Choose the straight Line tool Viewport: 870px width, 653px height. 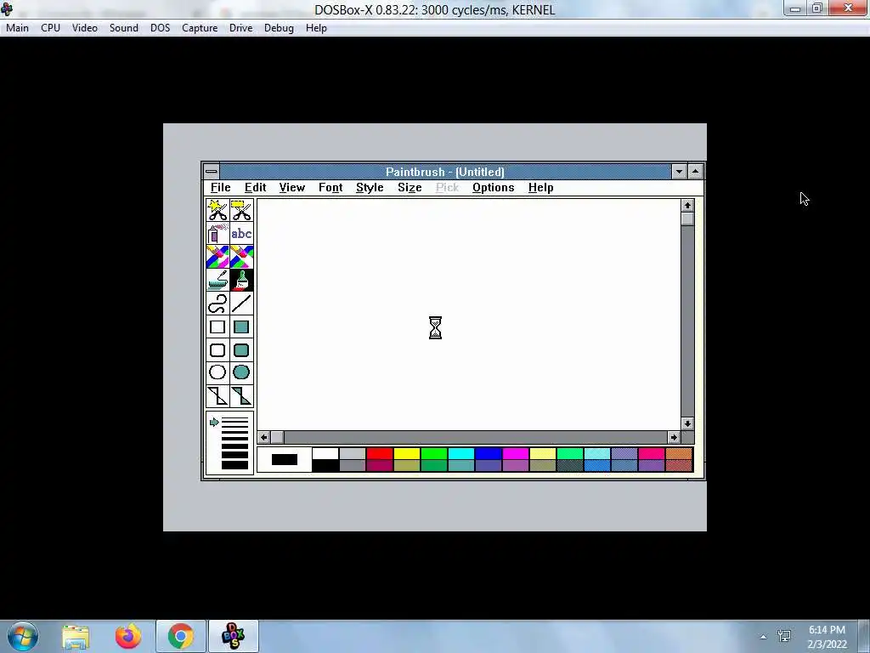click(241, 304)
